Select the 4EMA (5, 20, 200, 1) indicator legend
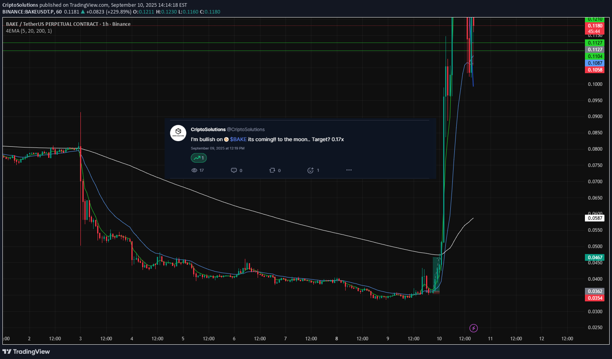The height and width of the screenshot is (359, 612). pyautogui.click(x=29, y=31)
